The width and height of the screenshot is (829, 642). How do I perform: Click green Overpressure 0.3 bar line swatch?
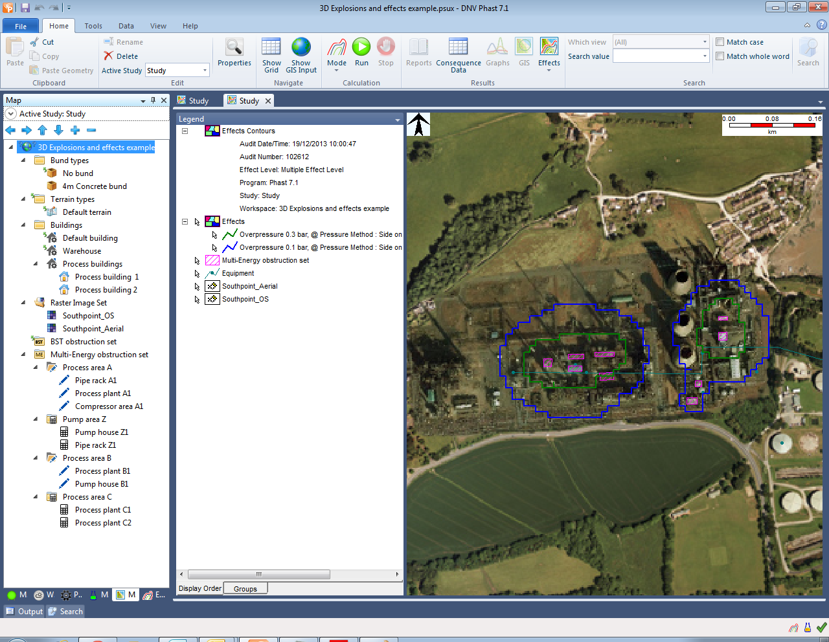coord(230,234)
